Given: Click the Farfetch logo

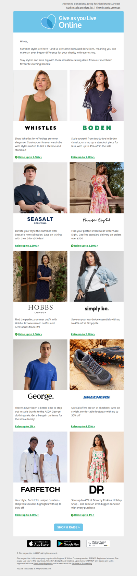Looking at the screenshot, I should coord(40,489).
